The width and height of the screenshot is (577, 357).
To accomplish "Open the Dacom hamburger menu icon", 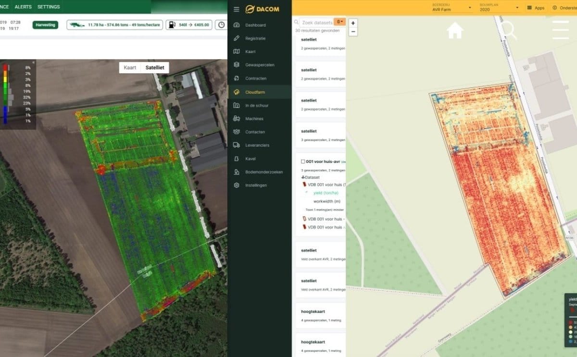I will pos(236,9).
